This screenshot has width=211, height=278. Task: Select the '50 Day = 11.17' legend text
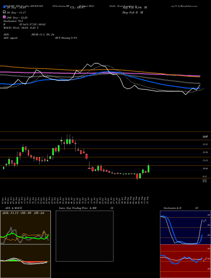coord(16,13)
